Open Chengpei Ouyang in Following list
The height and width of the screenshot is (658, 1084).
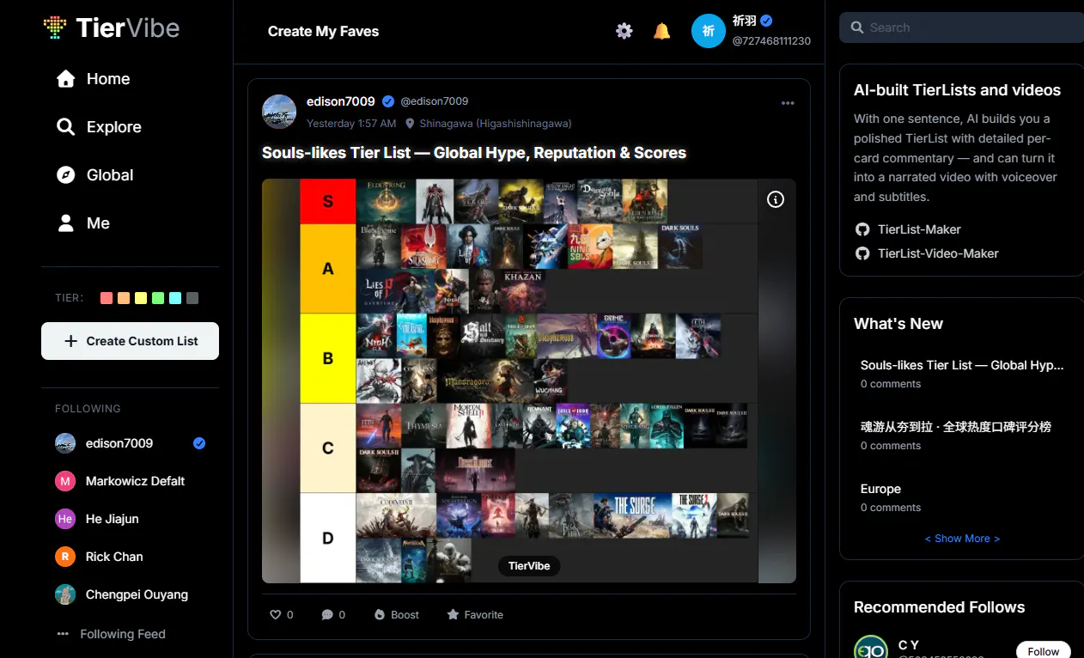click(x=130, y=594)
